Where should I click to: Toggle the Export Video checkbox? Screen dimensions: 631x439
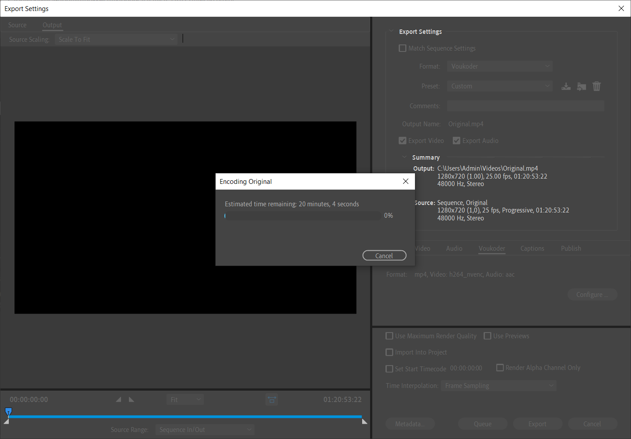pos(403,141)
